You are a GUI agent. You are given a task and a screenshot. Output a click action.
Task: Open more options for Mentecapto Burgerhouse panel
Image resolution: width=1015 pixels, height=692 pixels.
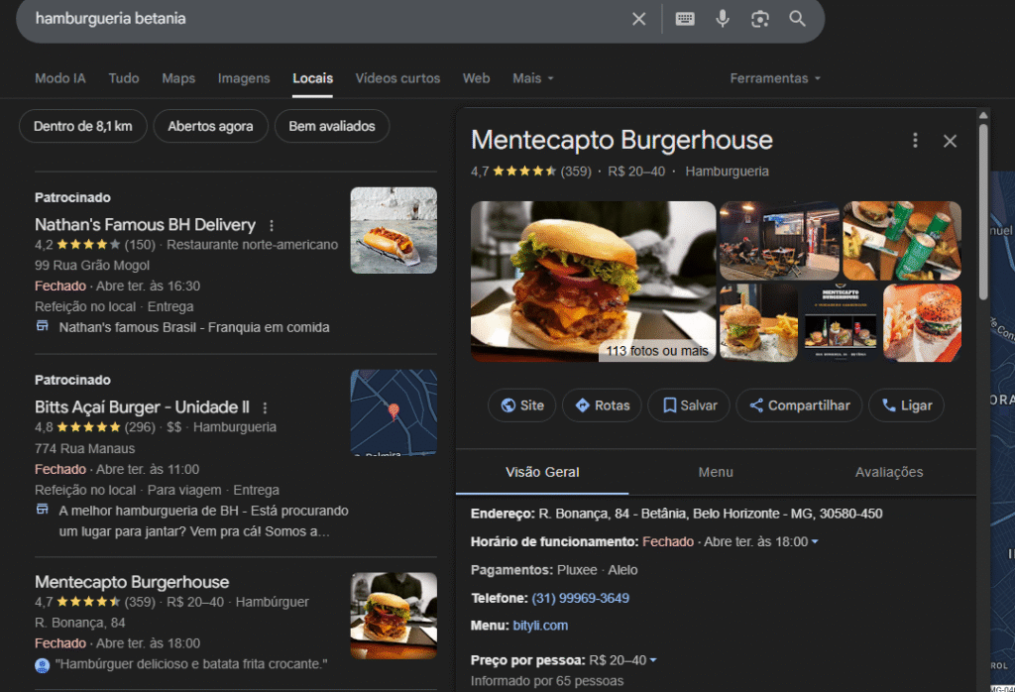click(x=916, y=141)
